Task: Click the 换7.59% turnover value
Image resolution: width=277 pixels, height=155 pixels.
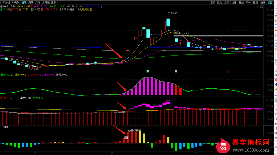Action: click(x=64, y=10)
